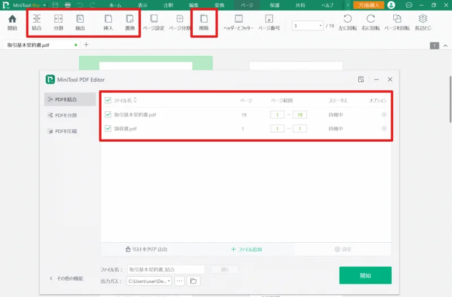Go back to その他の機能
This screenshot has width=452, height=297.
(x=67, y=278)
